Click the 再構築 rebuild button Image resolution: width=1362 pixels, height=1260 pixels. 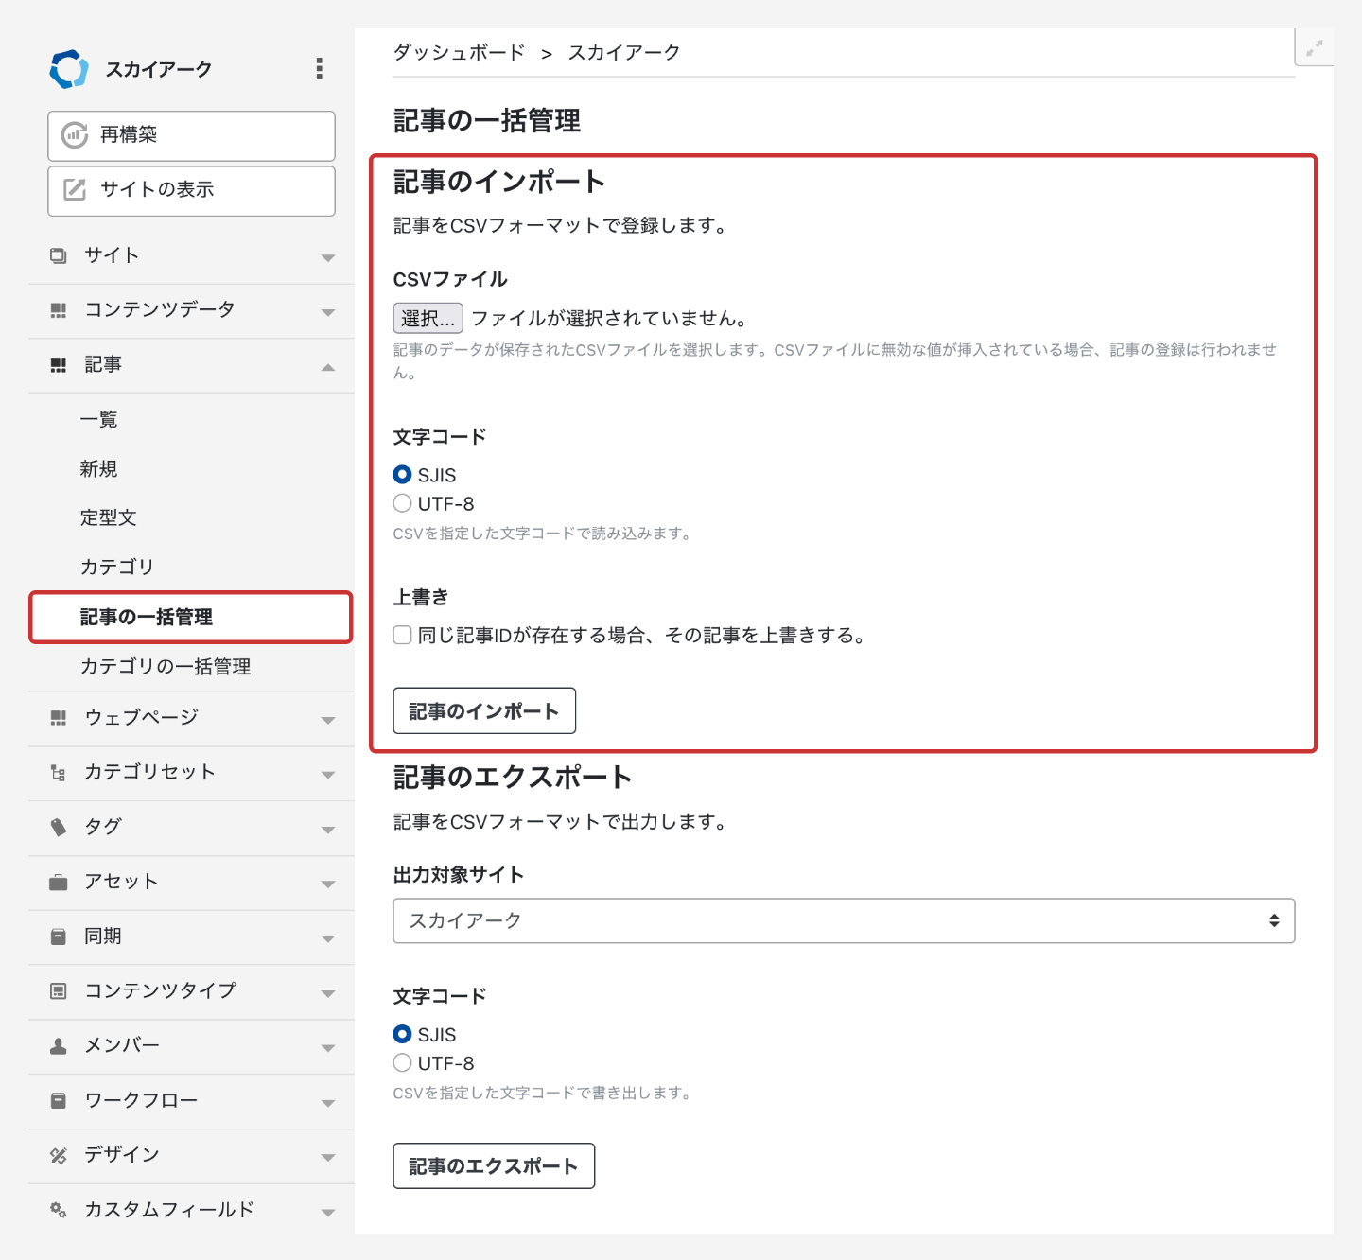[x=191, y=135]
